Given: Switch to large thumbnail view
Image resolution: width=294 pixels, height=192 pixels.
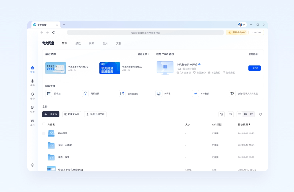Looking at the screenshot, I should pos(252,114).
